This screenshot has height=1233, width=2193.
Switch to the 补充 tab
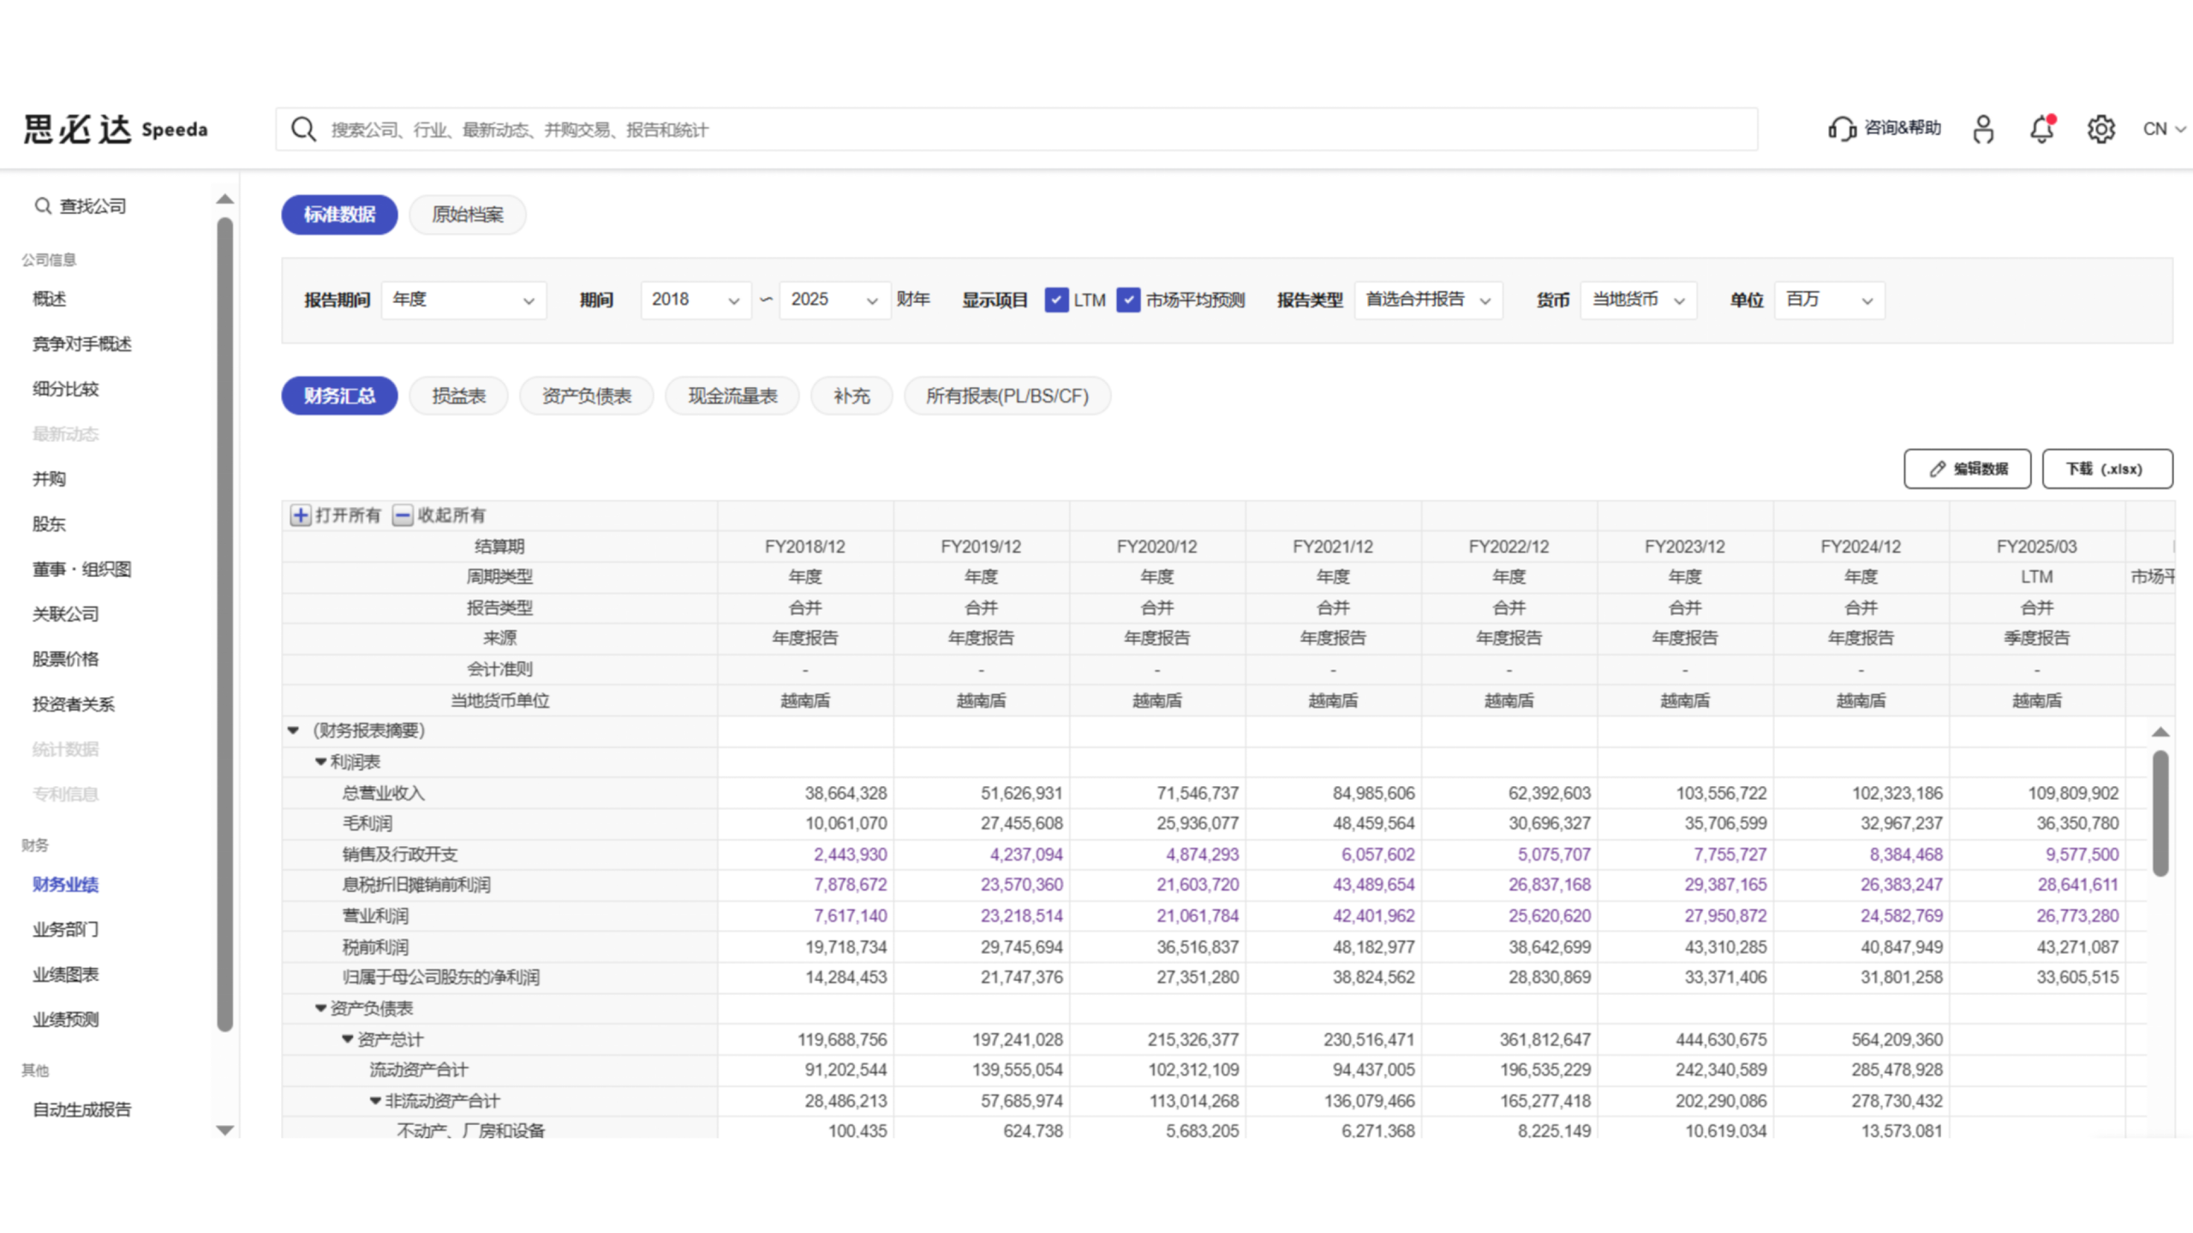852,396
